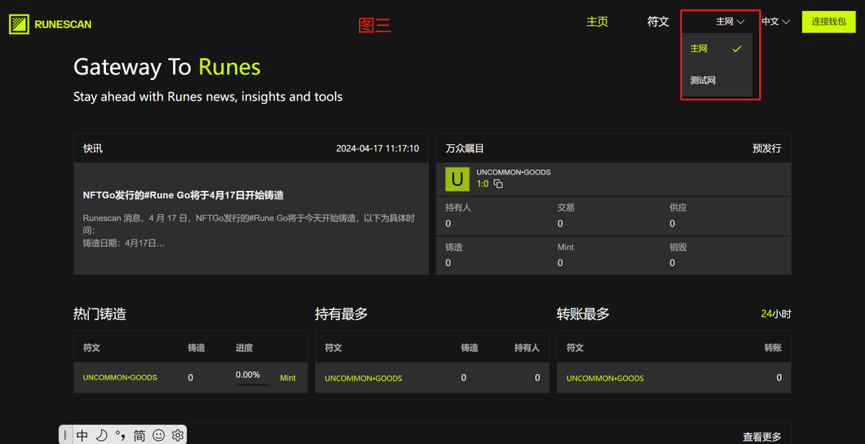865x444 pixels.
Task: Click the 销毁 stat label
Action: (x=678, y=247)
